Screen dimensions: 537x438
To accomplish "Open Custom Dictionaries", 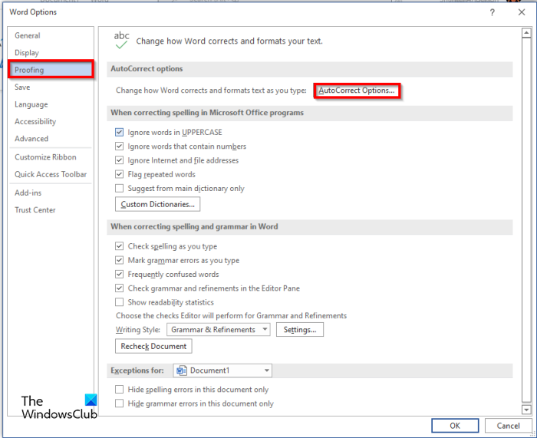I will (x=157, y=204).
